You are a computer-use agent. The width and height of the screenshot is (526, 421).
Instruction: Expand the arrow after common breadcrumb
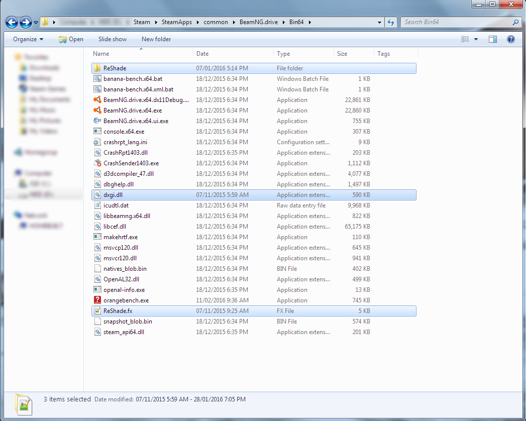click(234, 22)
